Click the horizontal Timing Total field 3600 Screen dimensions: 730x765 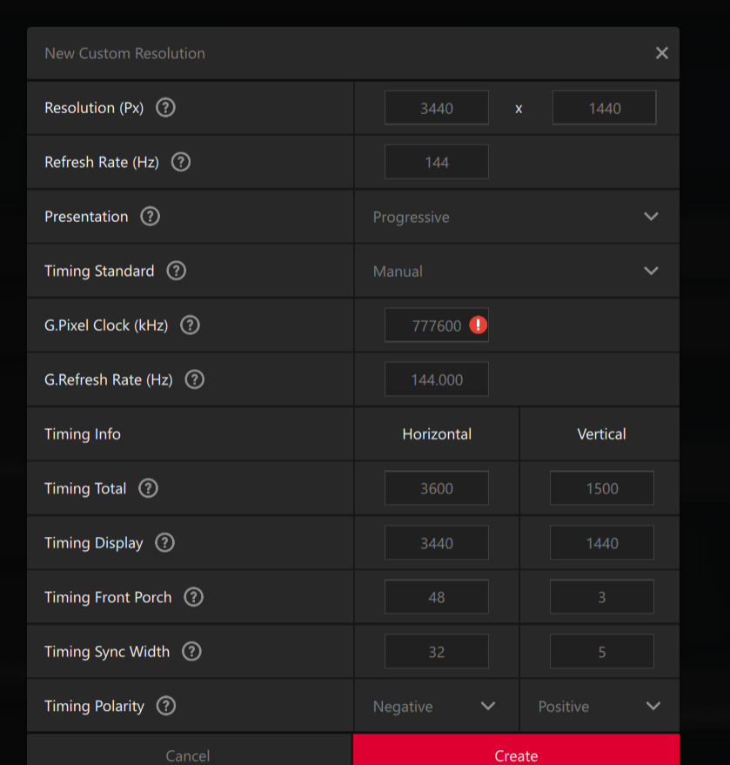tap(437, 488)
